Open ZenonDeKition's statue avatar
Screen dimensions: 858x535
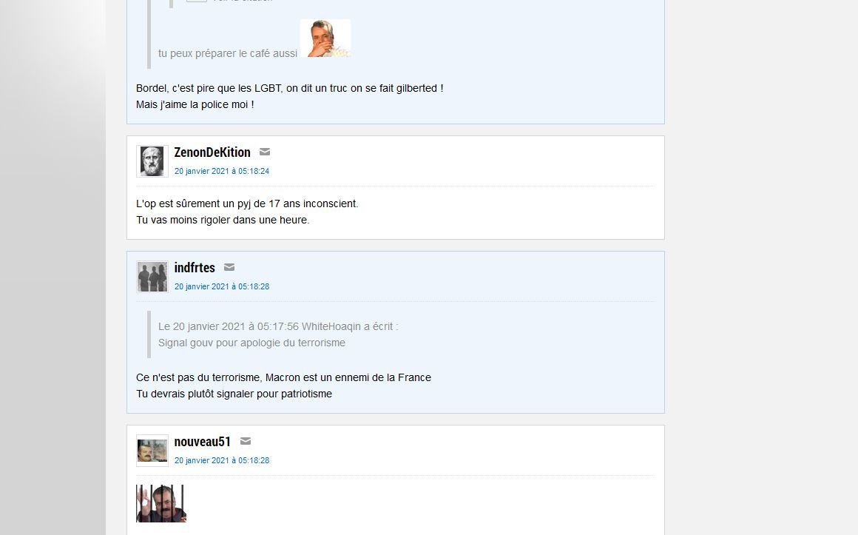click(x=152, y=161)
